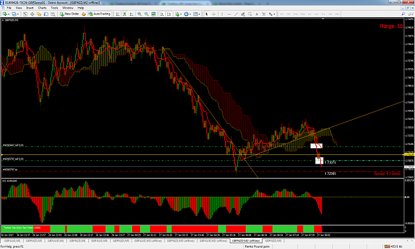Select the vertical line drawing tool
Viewport: 415px width, 249px height.
(x=222, y=14)
